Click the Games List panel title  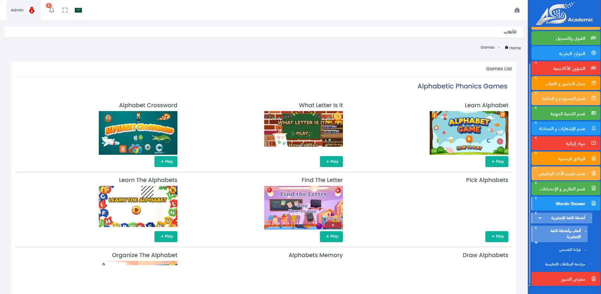pyautogui.click(x=499, y=69)
